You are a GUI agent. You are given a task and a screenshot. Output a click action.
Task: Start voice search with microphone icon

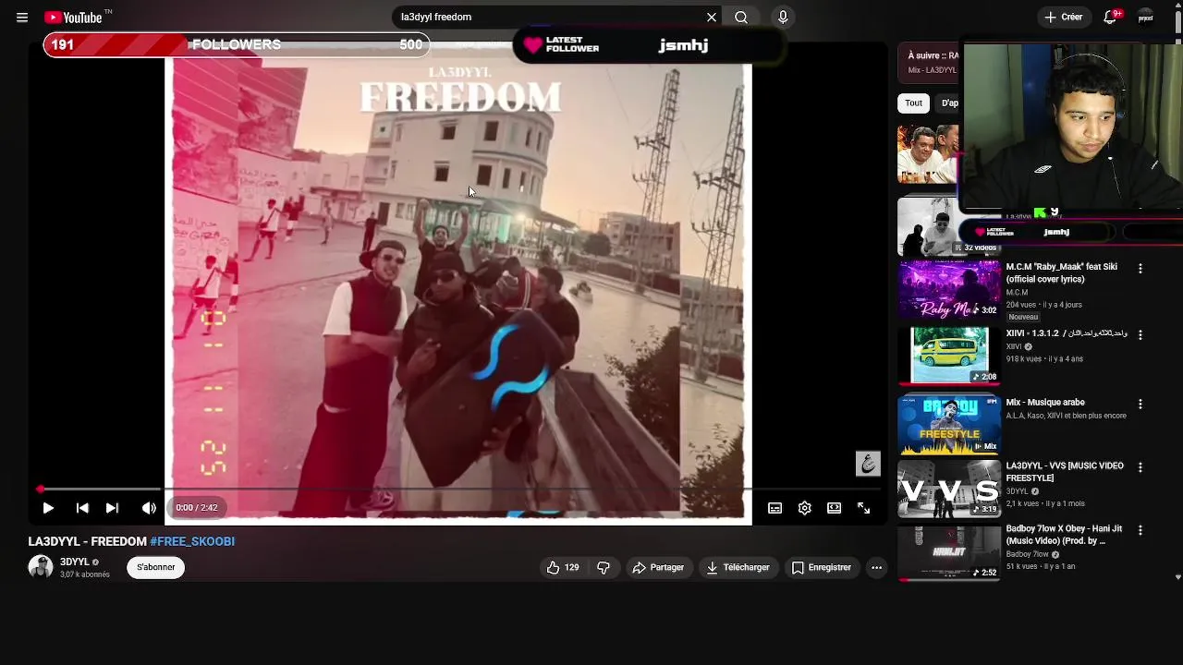[783, 18]
